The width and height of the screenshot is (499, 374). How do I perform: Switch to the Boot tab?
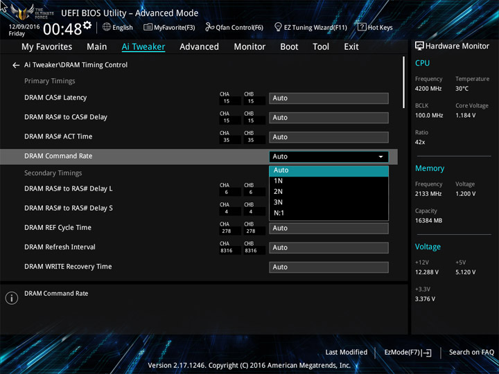289,47
